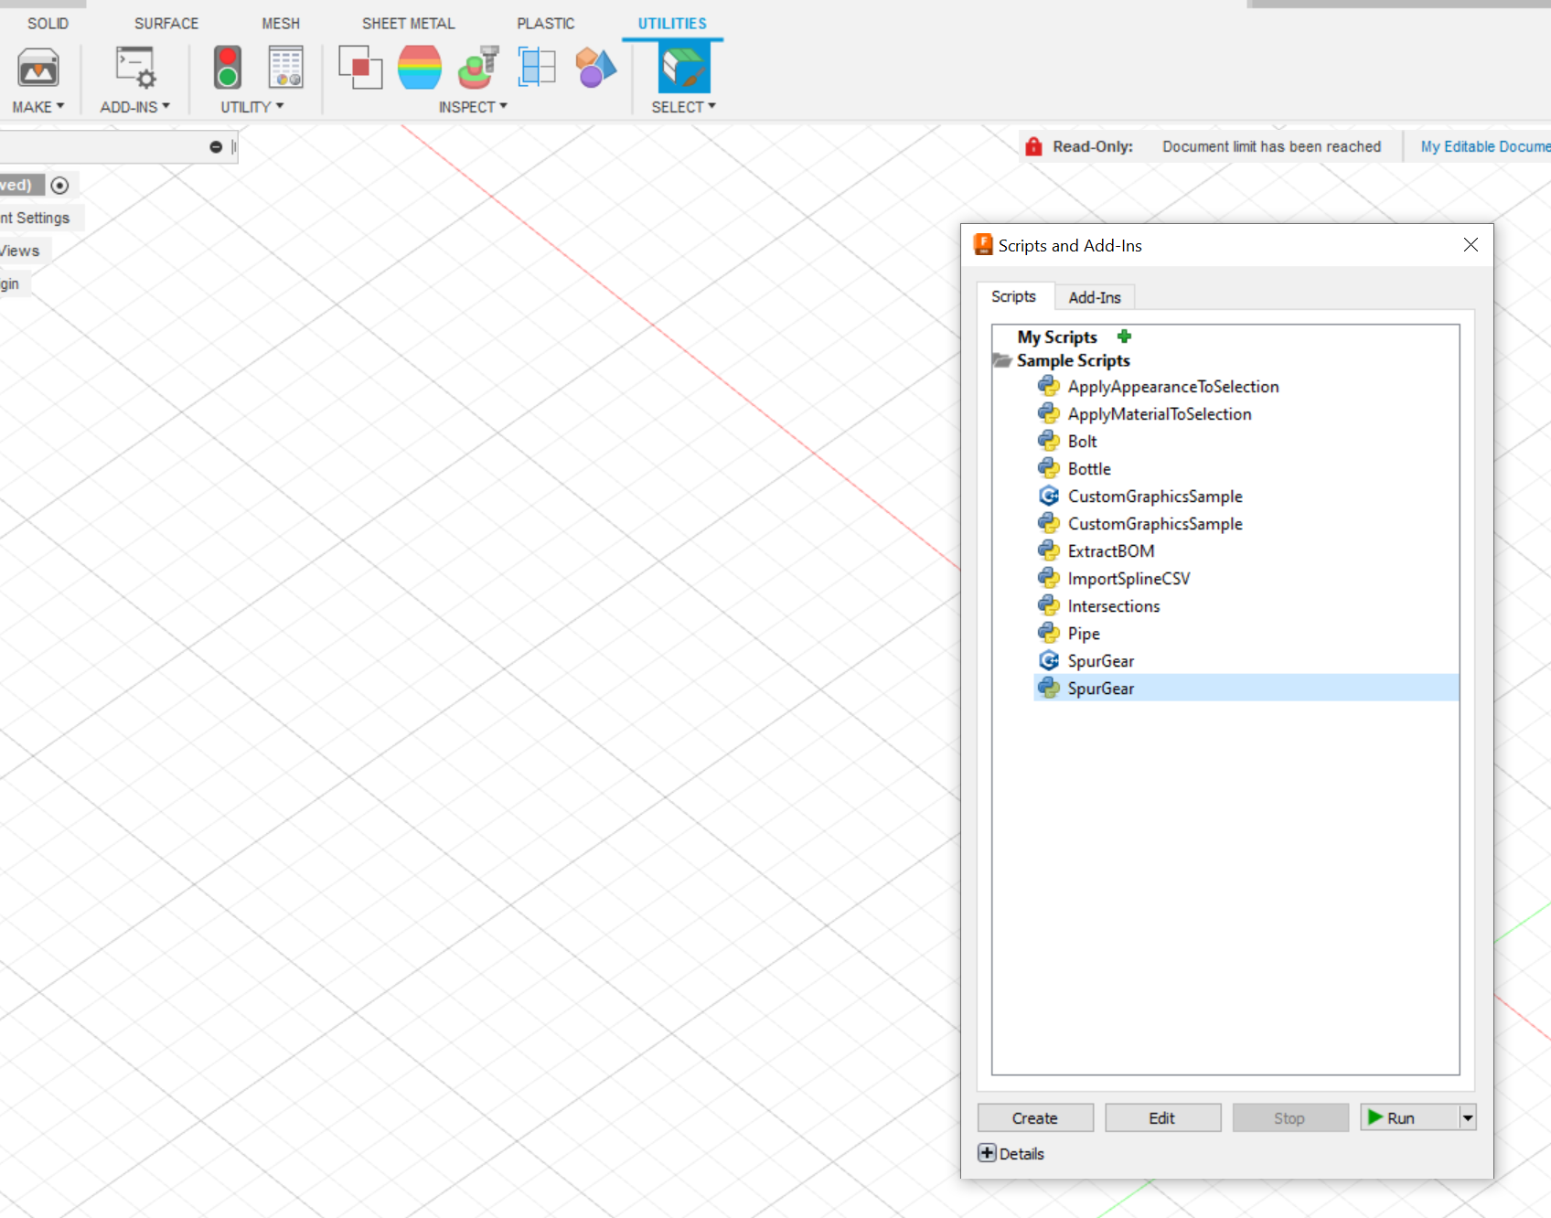Click the table sheet icon in Utility group
This screenshot has height=1218, width=1551.
[285, 68]
